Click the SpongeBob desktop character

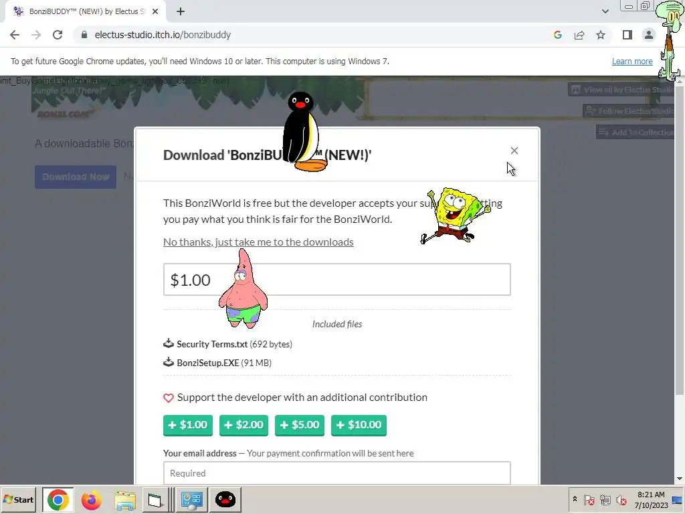pyautogui.click(x=456, y=215)
